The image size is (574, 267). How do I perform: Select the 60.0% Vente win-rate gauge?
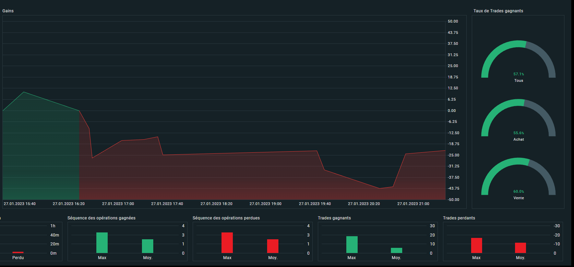tap(518, 176)
